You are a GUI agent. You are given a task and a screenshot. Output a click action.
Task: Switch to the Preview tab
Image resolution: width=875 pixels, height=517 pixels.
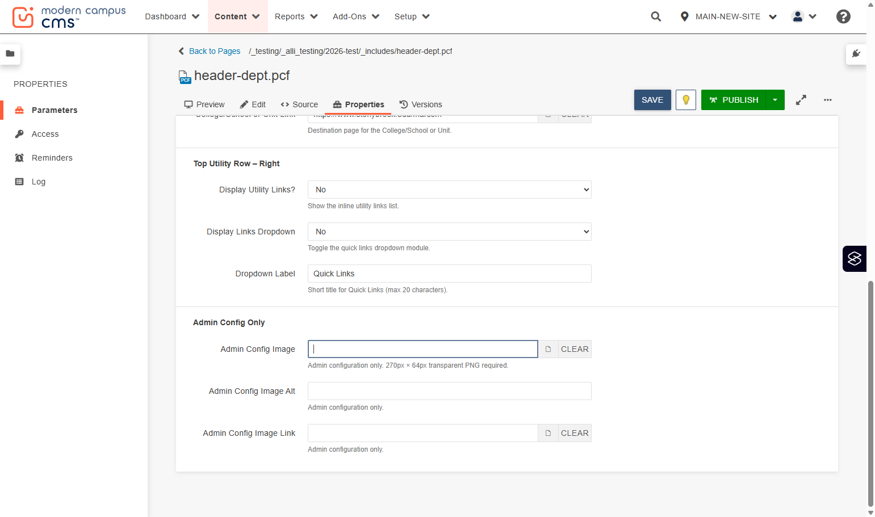coord(204,104)
